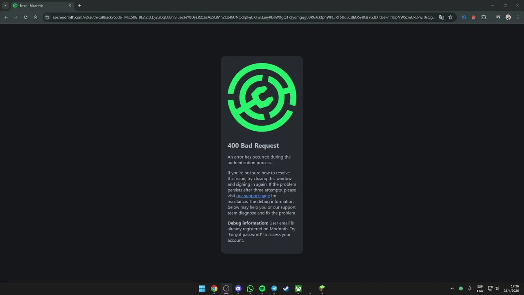
Task: Select the 'Error - Modrinth' tab
Action: 42,6
